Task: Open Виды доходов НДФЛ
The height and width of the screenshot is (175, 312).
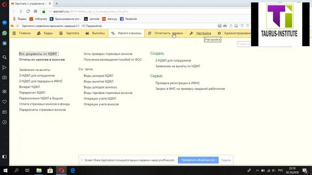Action: [98, 76]
